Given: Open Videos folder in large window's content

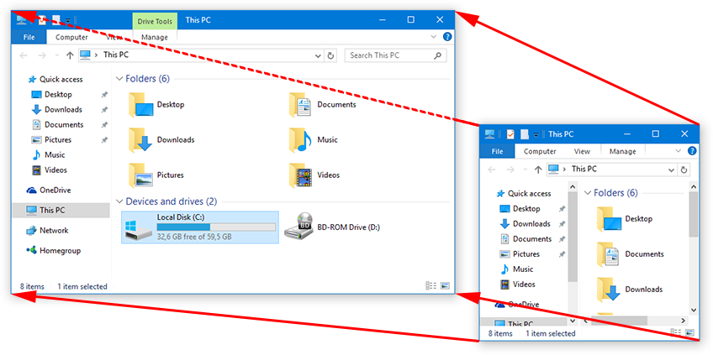Looking at the screenshot, I should coord(299,175).
